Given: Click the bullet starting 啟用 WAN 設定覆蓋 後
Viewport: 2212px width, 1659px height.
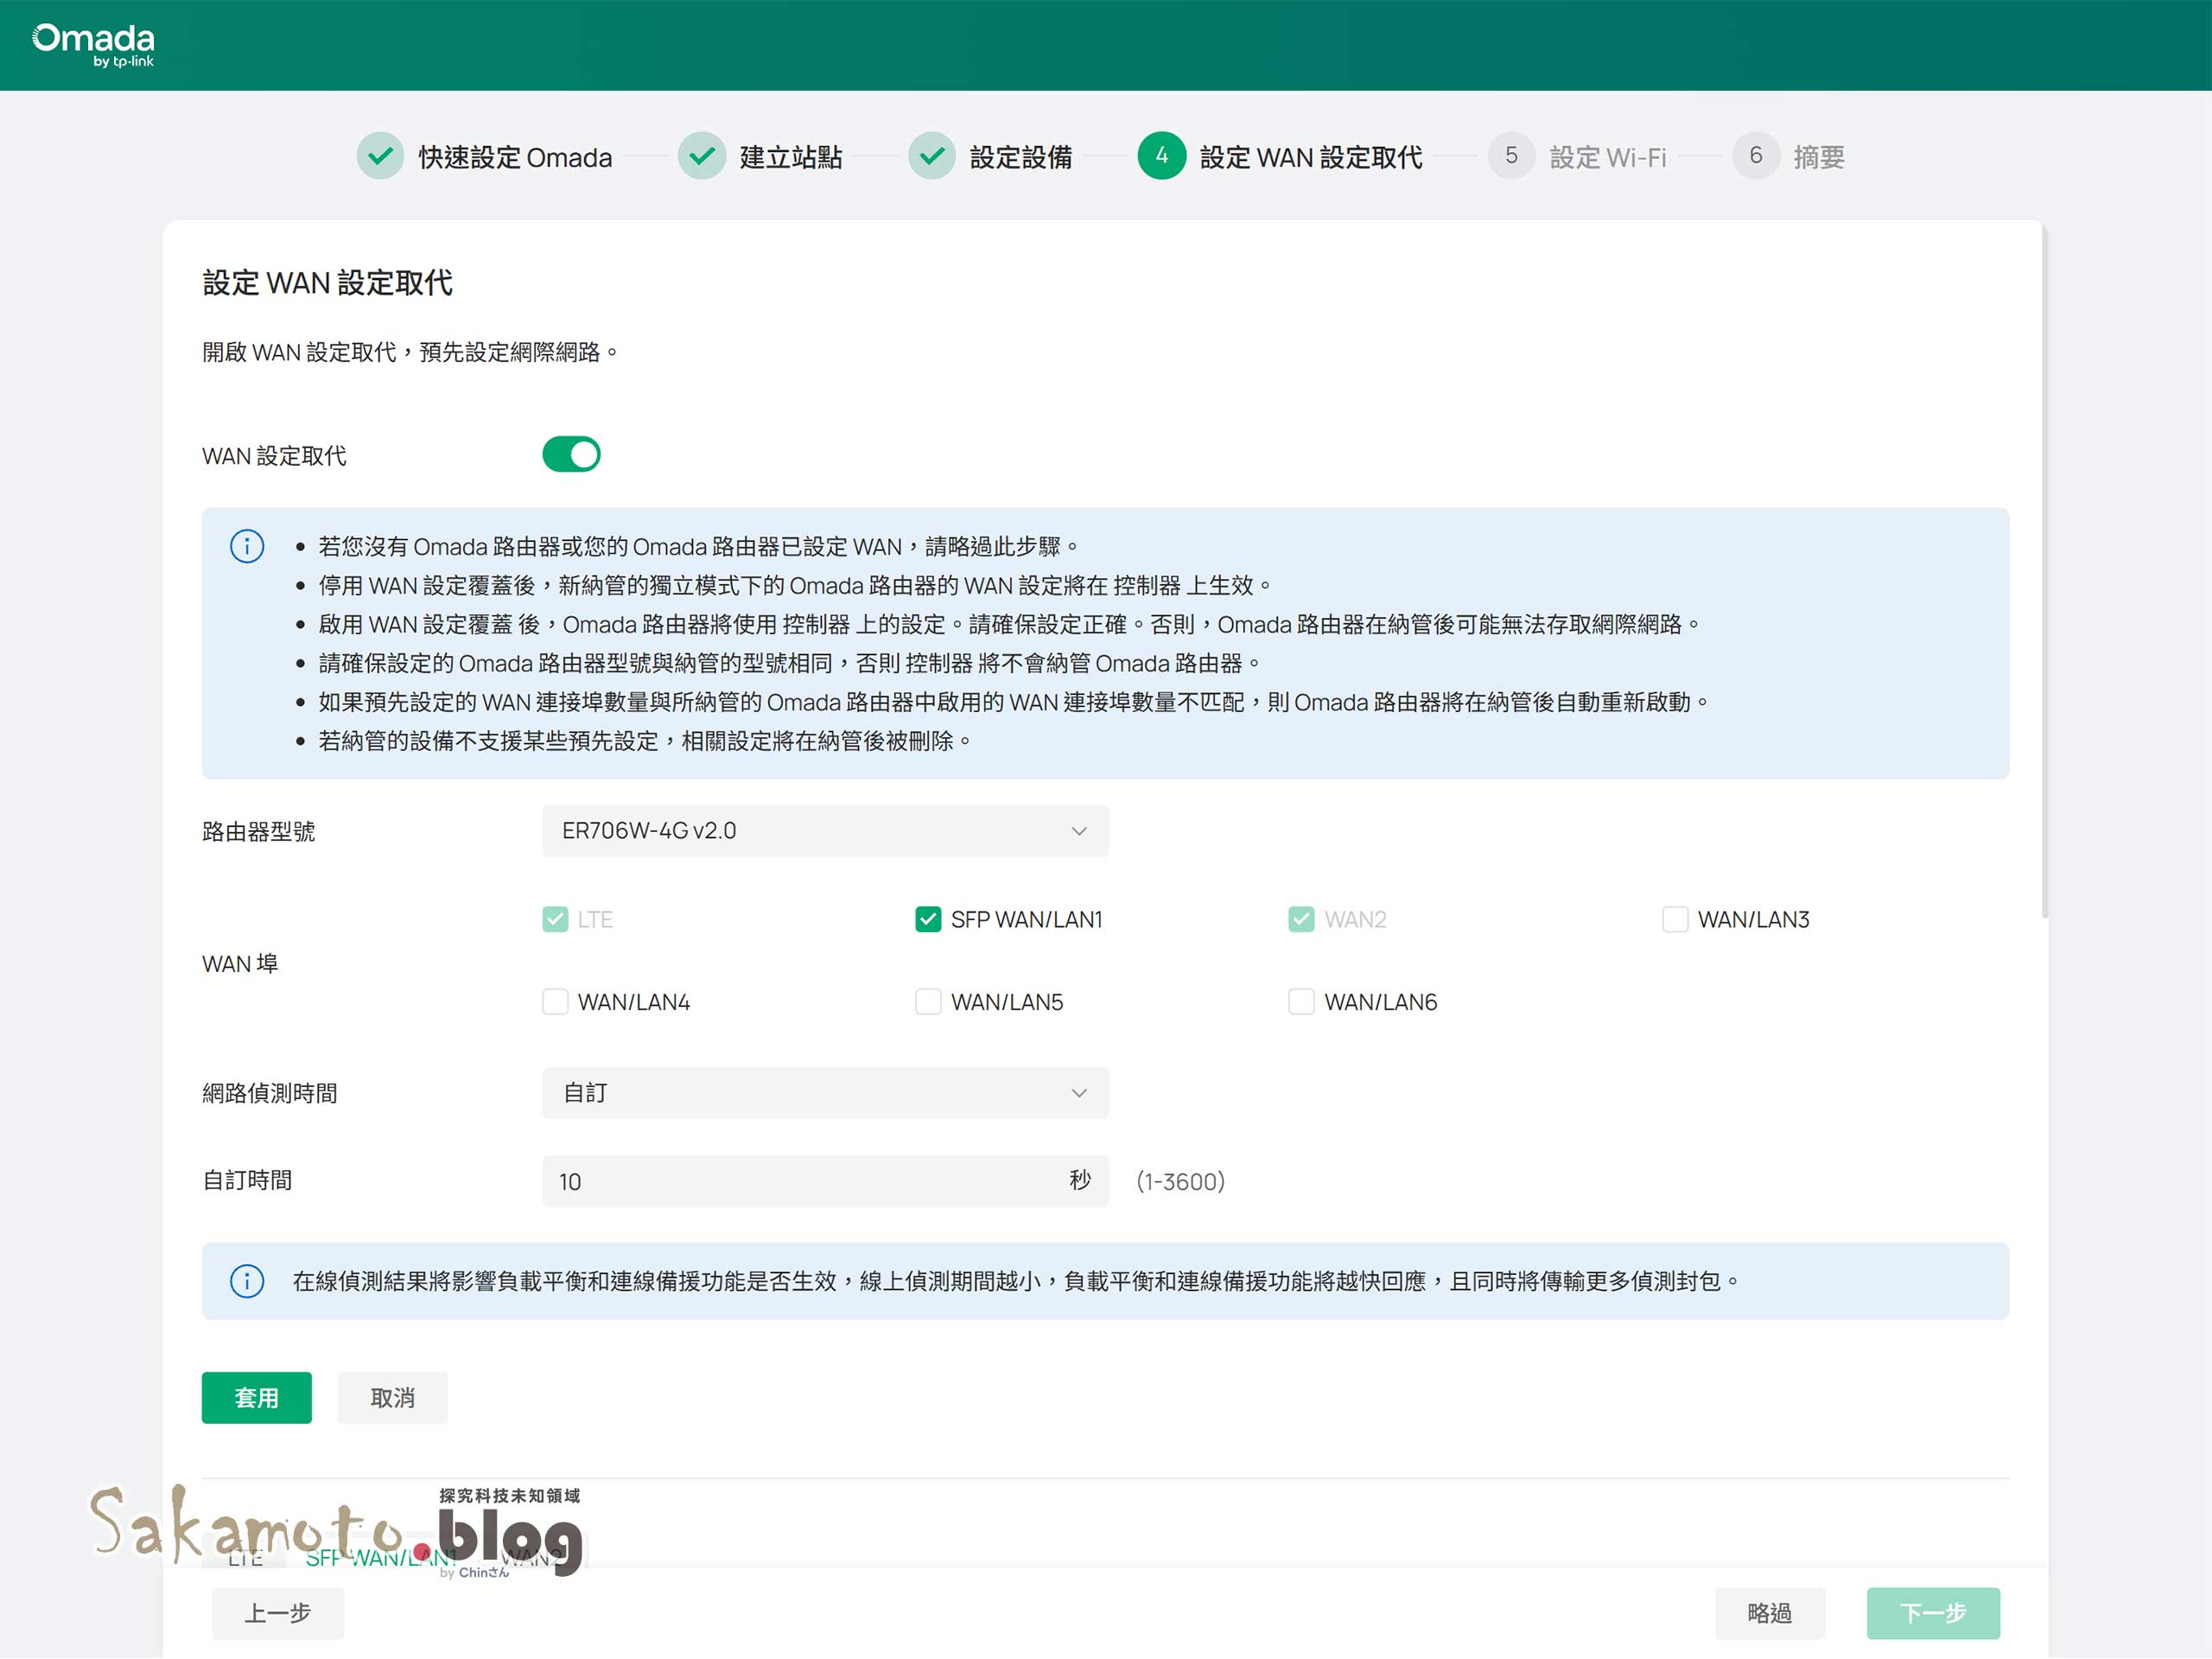Looking at the screenshot, I should click(x=1010, y=624).
